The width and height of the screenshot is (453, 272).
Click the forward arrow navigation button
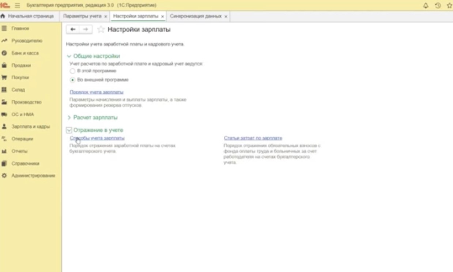click(x=86, y=29)
